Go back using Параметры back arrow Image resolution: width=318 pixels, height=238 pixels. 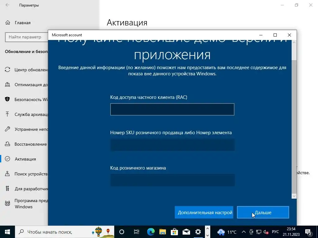[x=7, y=5]
